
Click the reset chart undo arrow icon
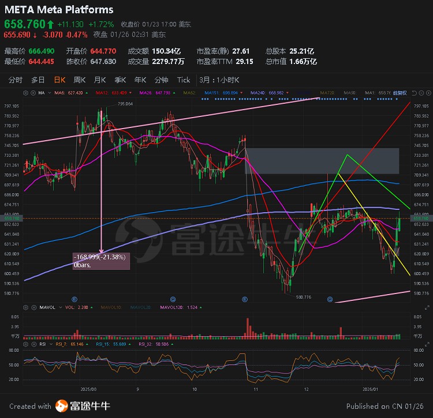point(414,93)
